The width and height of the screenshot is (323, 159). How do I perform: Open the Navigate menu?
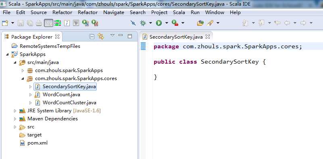click(x=114, y=12)
